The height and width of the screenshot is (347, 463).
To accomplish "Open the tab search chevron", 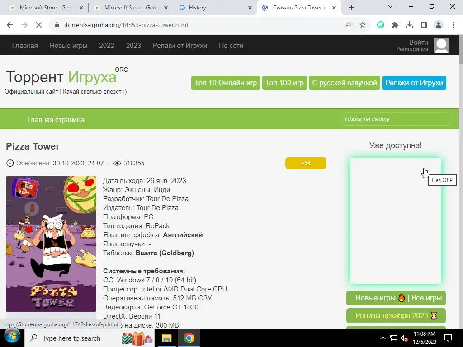I will point(390,6).
